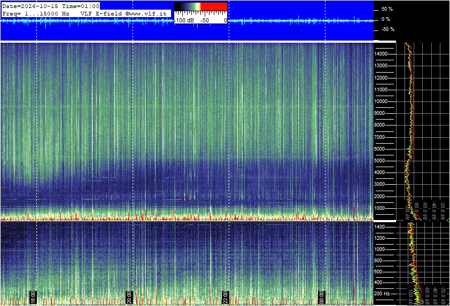450x306 pixels.
Task: Click the -50 % amplitude axis label
Action: point(387,29)
